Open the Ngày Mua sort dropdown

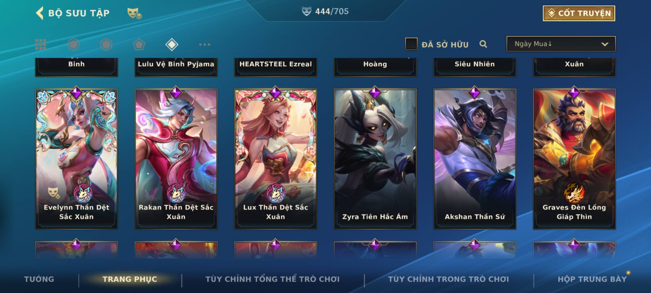(561, 44)
